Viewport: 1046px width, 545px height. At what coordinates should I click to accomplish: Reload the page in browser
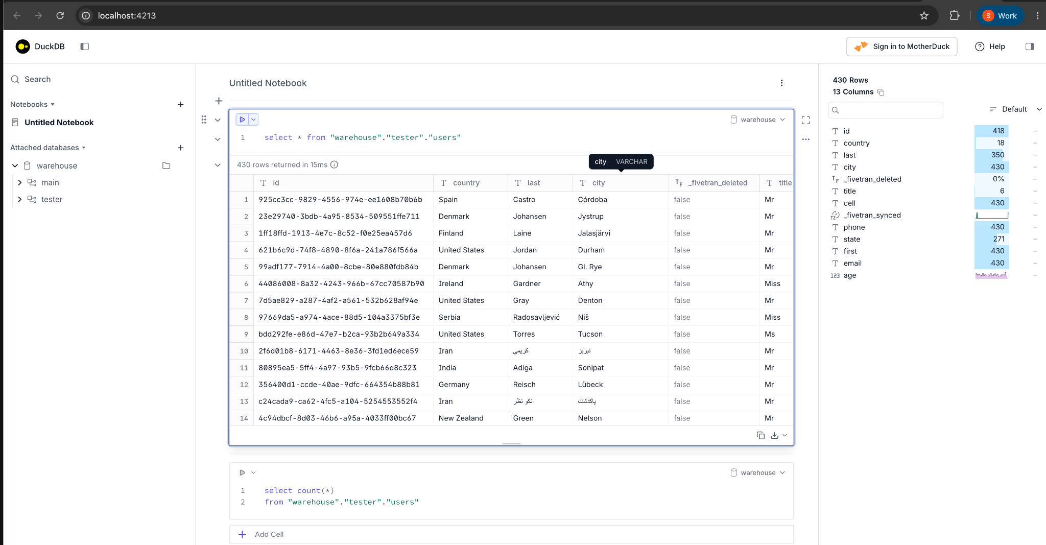click(60, 16)
